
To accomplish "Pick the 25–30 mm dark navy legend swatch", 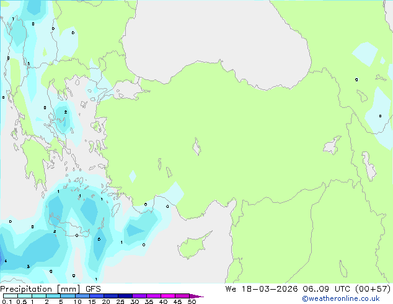I will pos(125,296).
